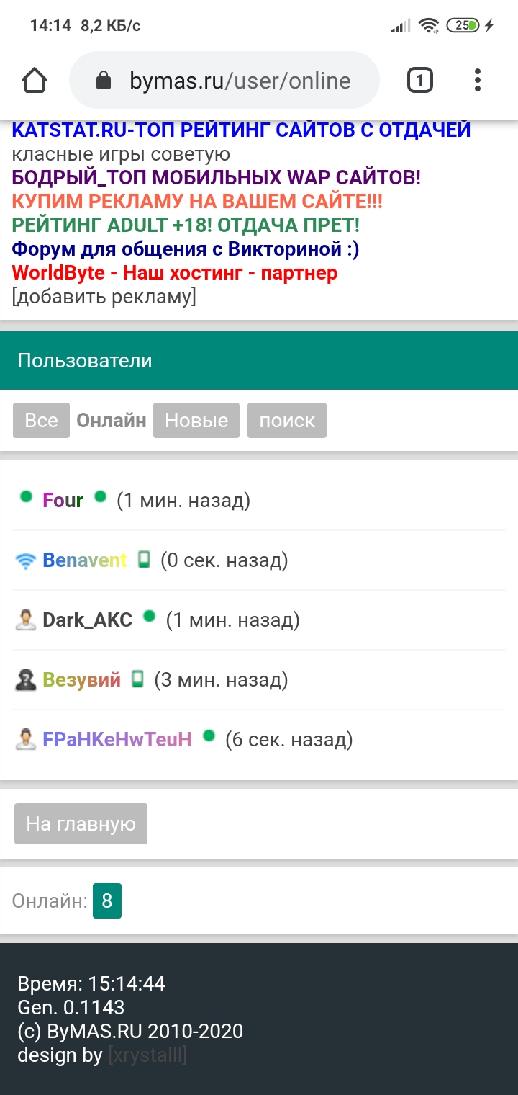The width and height of the screenshot is (518, 1095).
Task: Open the WorldByte hosting partner ad link
Action: [x=175, y=274]
